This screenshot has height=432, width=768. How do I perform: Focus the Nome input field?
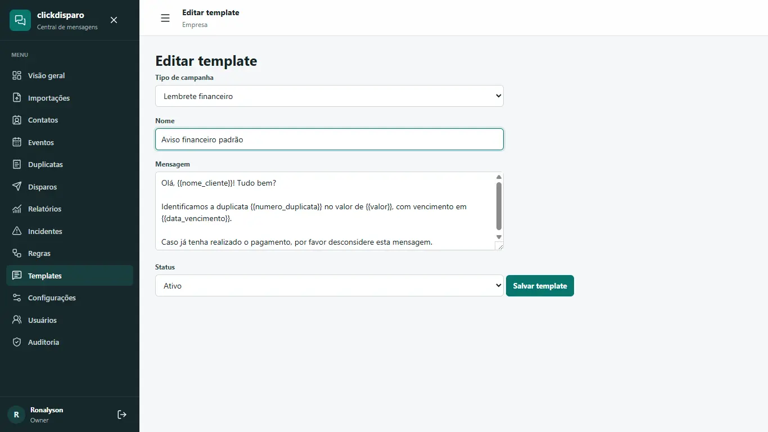click(329, 139)
